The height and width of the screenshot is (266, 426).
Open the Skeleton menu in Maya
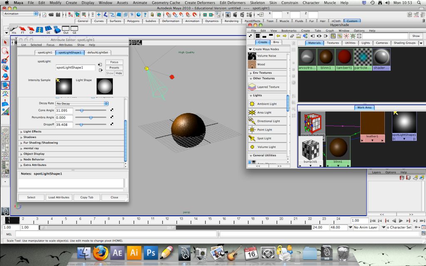point(257,3)
